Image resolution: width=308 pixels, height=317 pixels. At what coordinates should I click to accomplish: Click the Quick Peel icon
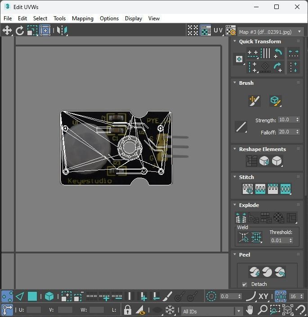coord(254,272)
